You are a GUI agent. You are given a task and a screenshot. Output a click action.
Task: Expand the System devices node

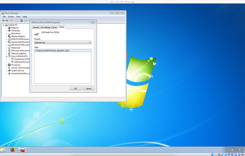[x=6, y=71]
